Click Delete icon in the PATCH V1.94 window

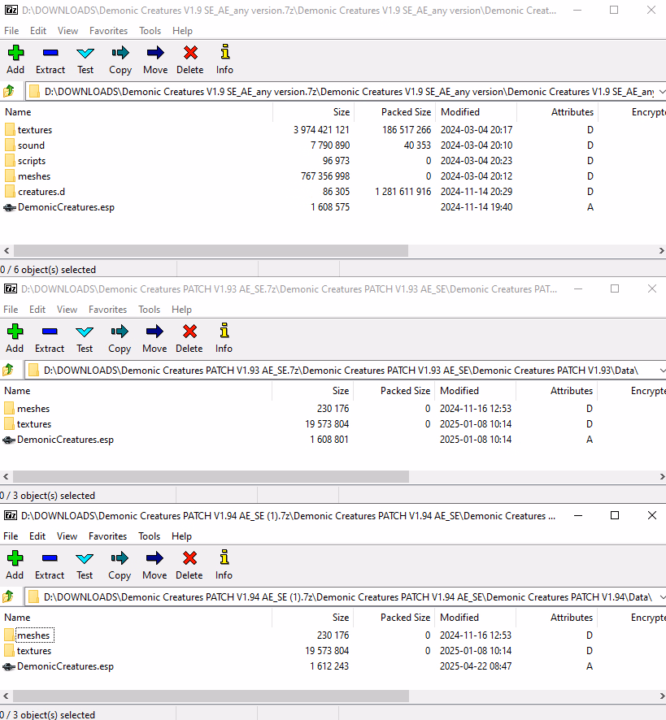coord(189,558)
